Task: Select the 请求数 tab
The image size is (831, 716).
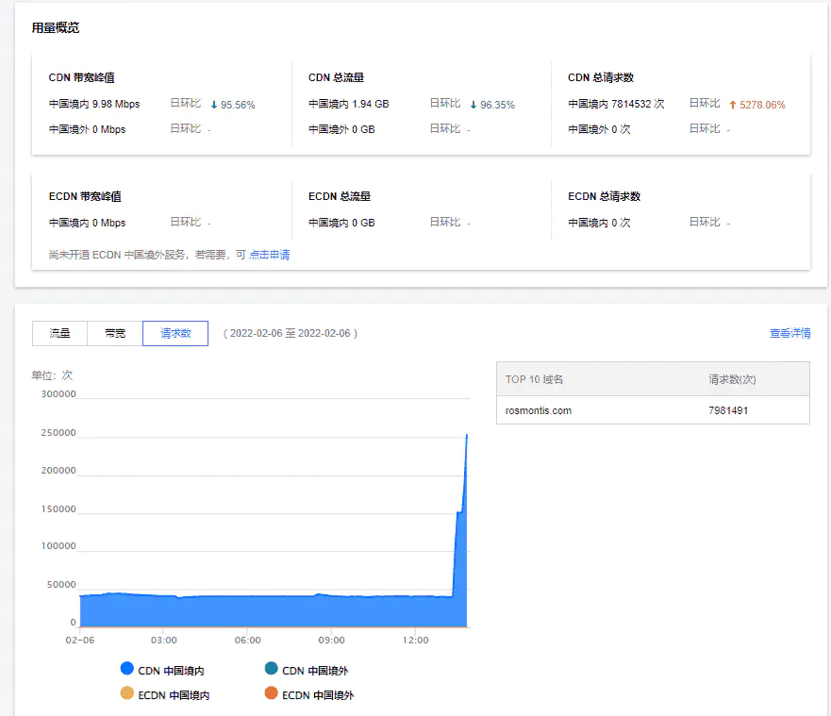Action: pyautogui.click(x=175, y=333)
